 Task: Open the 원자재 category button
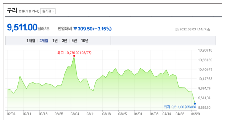(48, 11)
